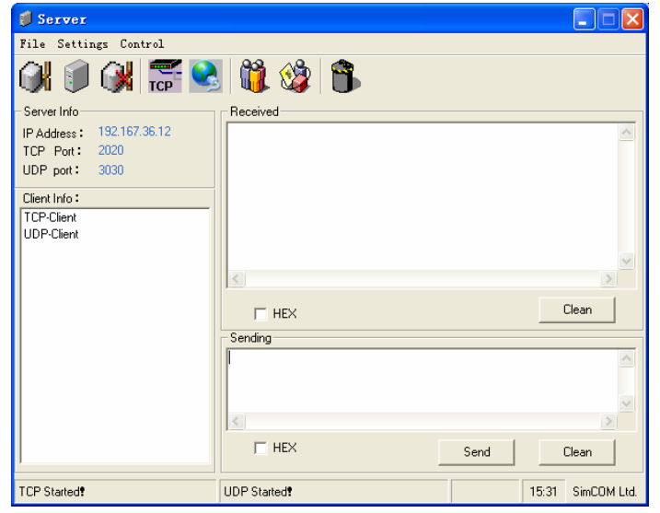Click Sending scrollbar up arrow
Screen dimensions: 660x513
coord(626,359)
